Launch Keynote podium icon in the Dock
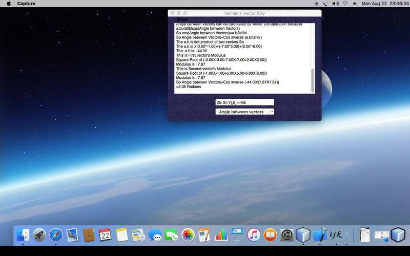Image resolution: width=410 pixels, height=256 pixels. click(x=237, y=235)
